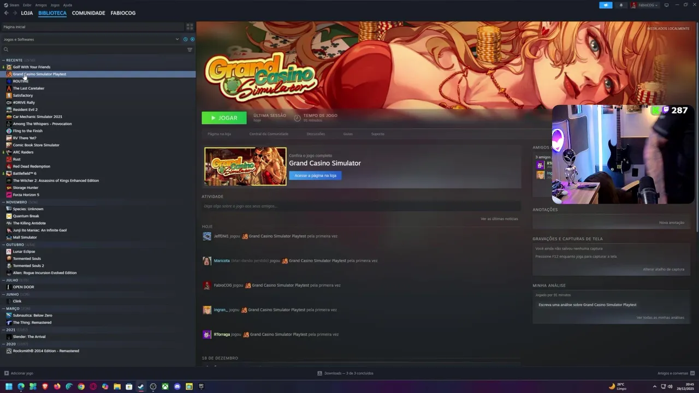This screenshot has width=699, height=393.
Task: Click the library search magnifier icon
Action: click(6, 50)
